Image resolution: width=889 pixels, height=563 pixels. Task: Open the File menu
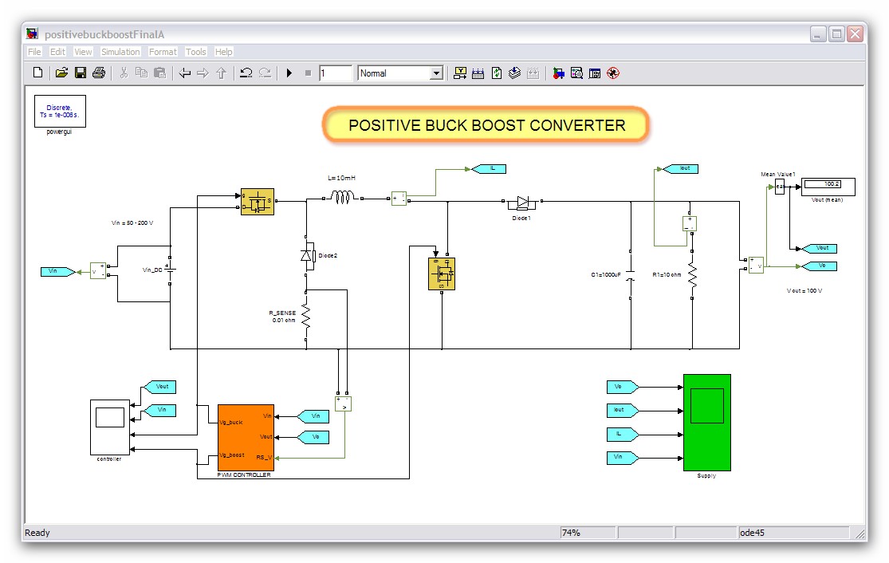pyautogui.click(x=34, y=52)
